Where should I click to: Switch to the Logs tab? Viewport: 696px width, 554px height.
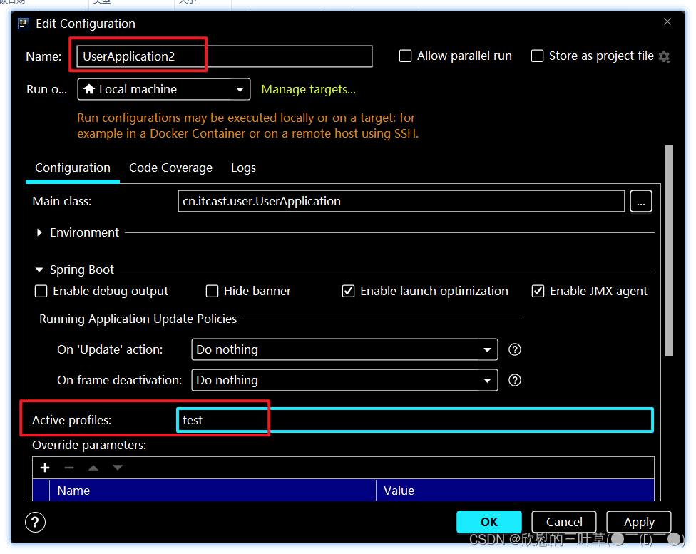243,168
